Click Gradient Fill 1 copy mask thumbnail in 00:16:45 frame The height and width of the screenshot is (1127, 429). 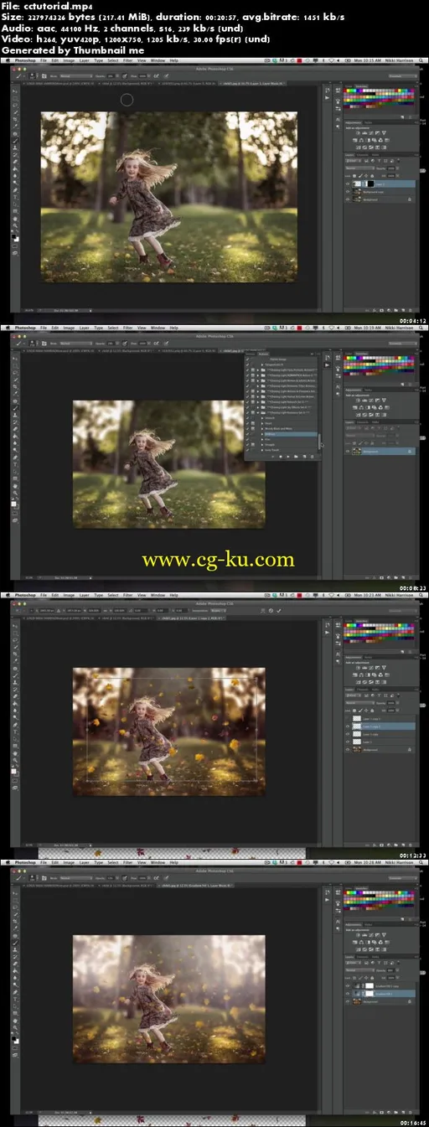tap(370, 986)
